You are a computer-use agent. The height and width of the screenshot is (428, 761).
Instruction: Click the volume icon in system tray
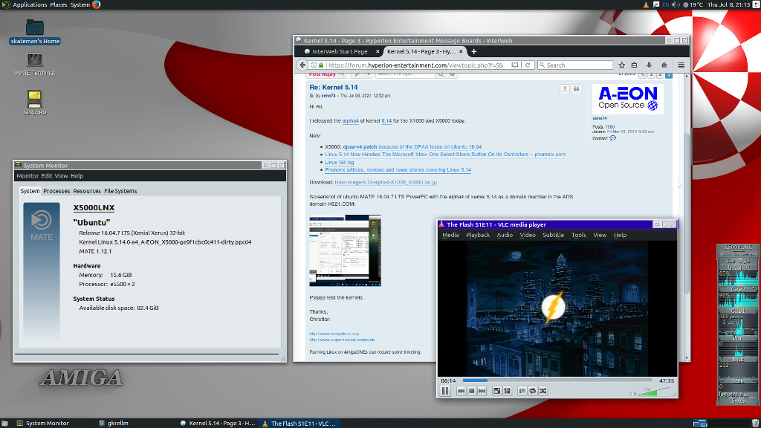(x=675, y=5)
